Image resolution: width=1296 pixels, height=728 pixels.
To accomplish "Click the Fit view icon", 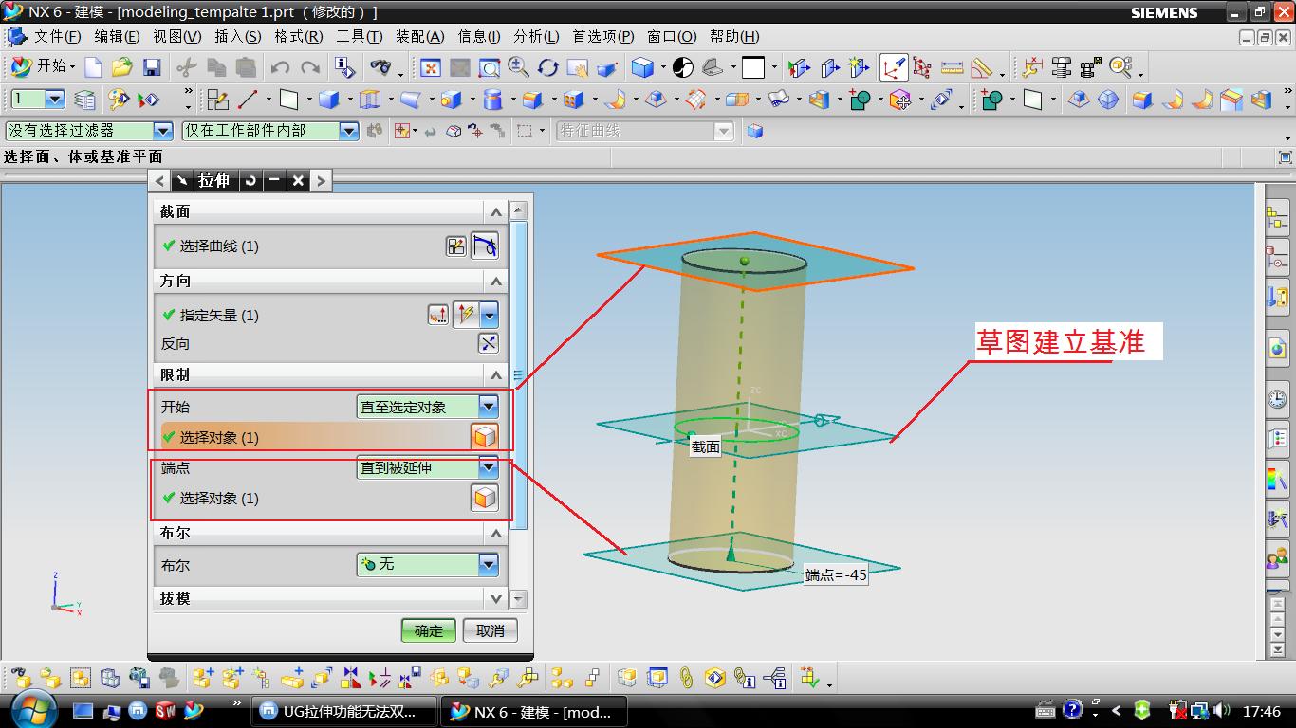I will click(431, 67).
